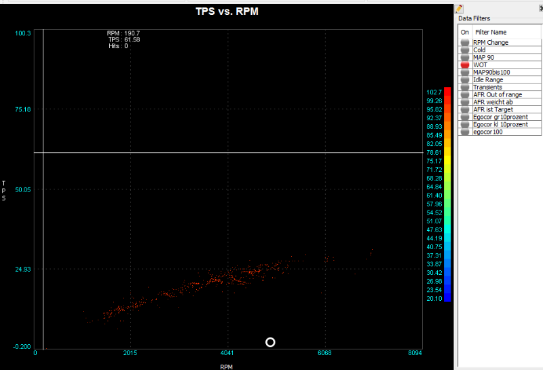Toggle the Egocor gr 10prozent indicator
Viewport: 543px width, 370px height.
465,117
